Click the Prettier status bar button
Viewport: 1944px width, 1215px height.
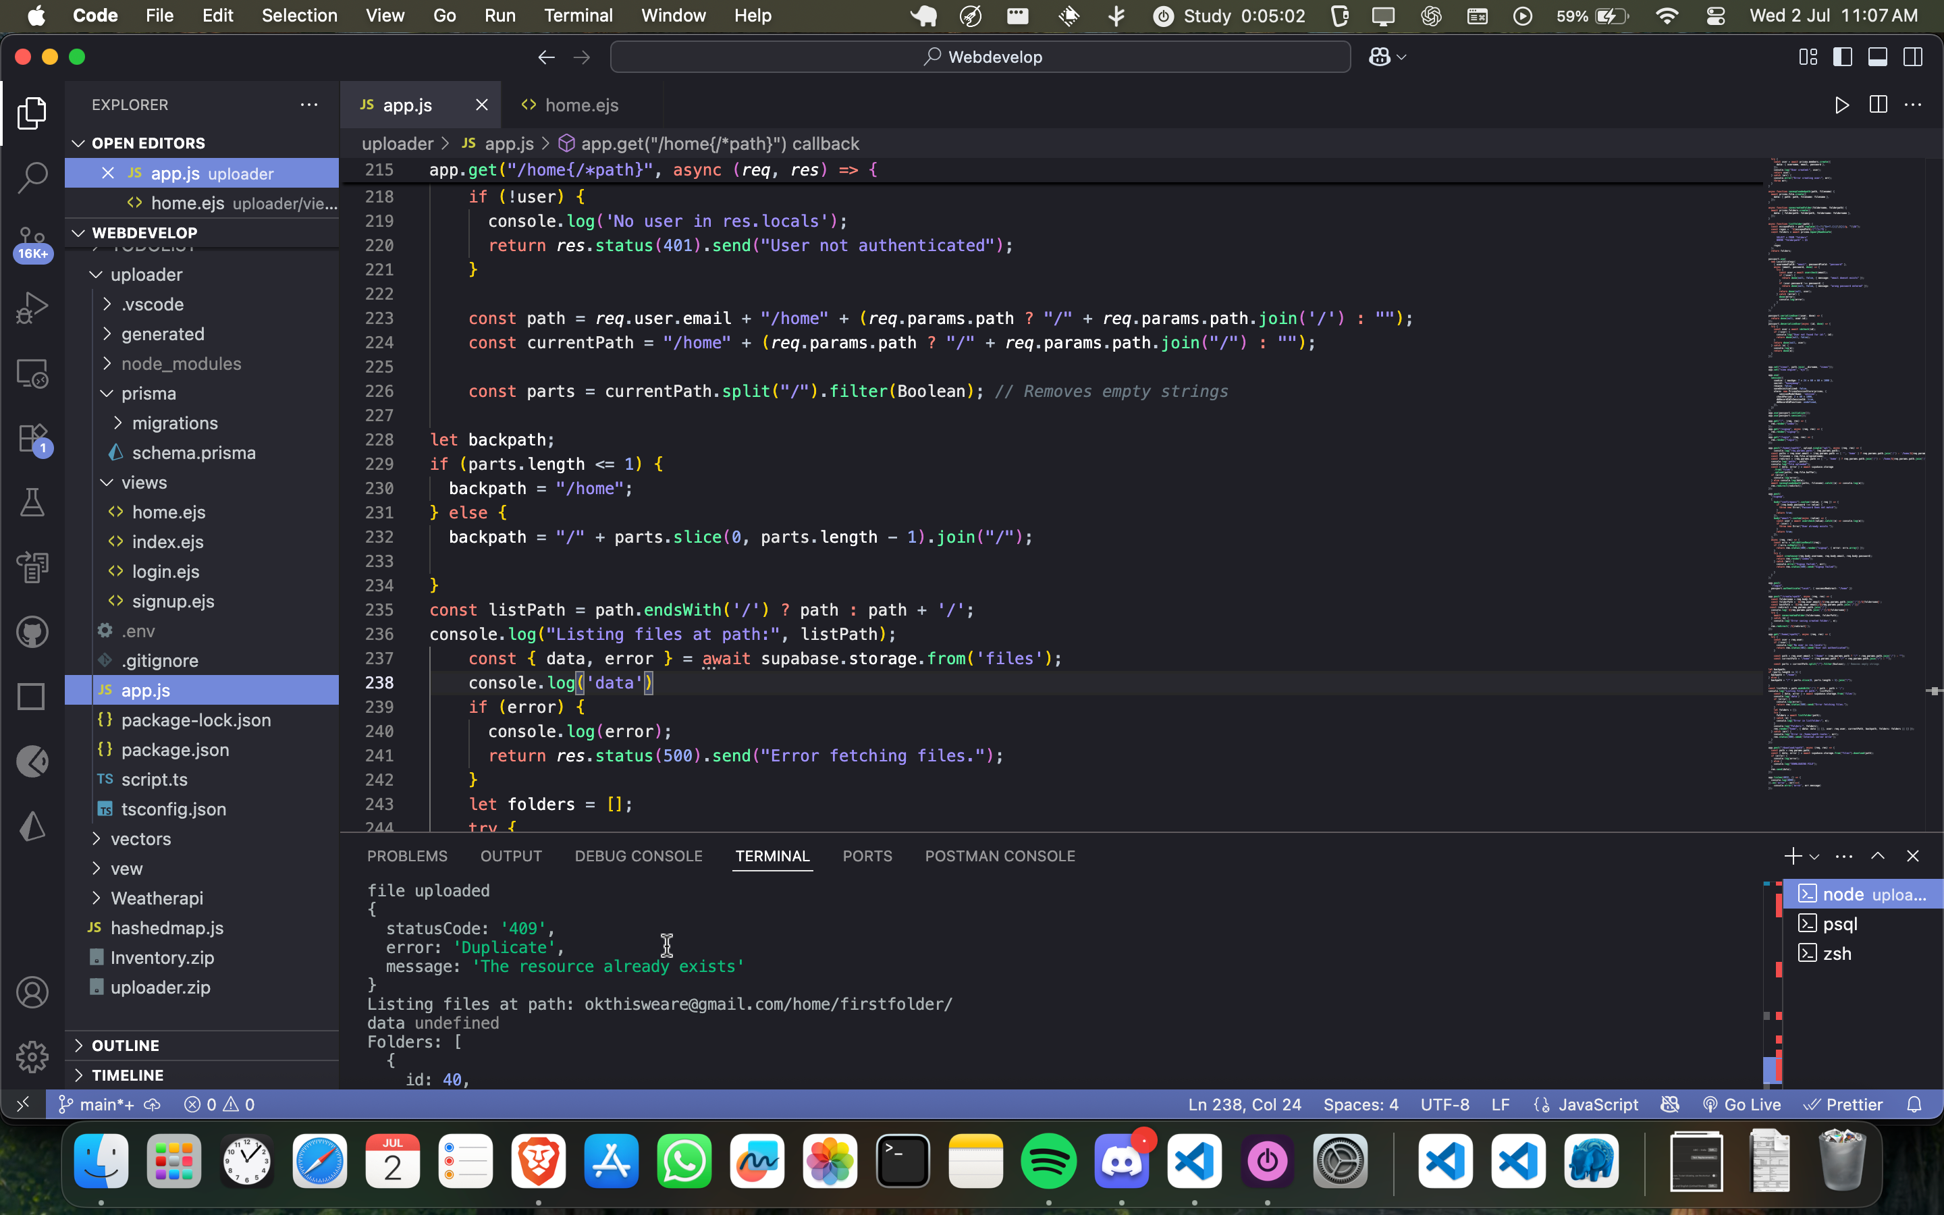[x=1843, y=1104]
